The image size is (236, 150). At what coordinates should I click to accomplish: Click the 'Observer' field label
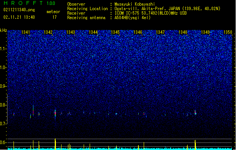[x=76, y=4]
